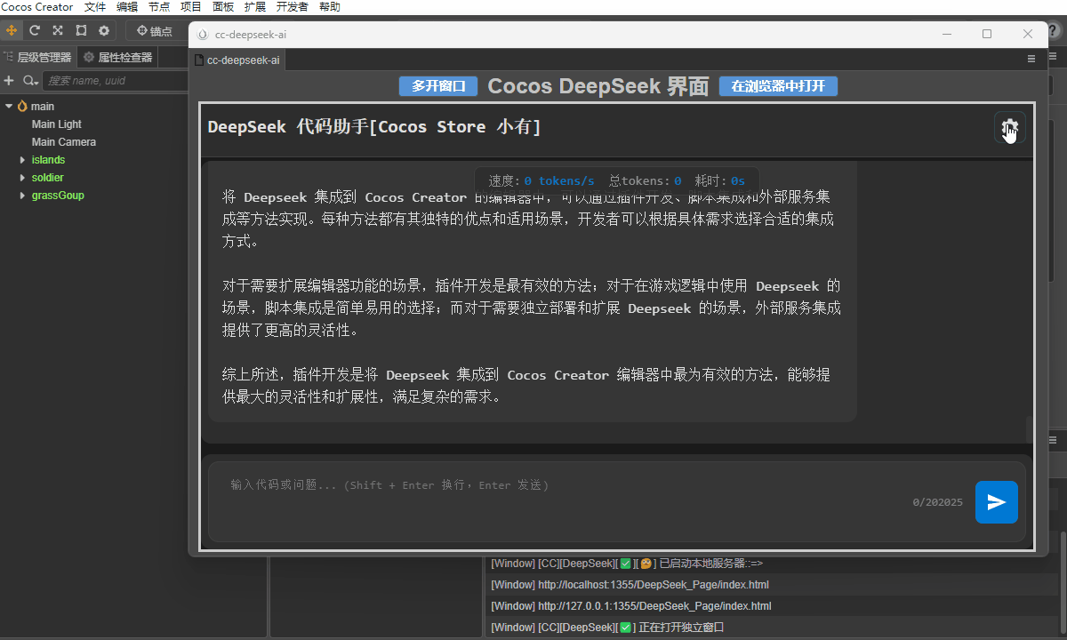Add a node with the plus icon
The width and height of the screenshot is (1067, 640).
[x=9, y=81]
